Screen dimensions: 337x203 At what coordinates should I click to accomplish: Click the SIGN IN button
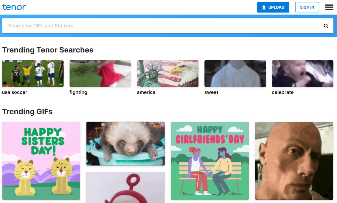[307, 7]
